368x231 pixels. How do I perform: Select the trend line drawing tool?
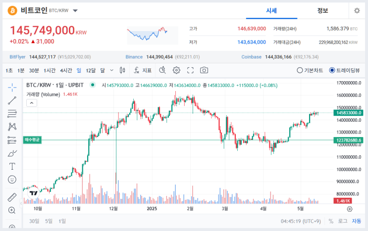click(12, 100)
